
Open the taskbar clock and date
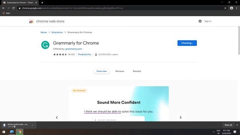click(226, 132)
